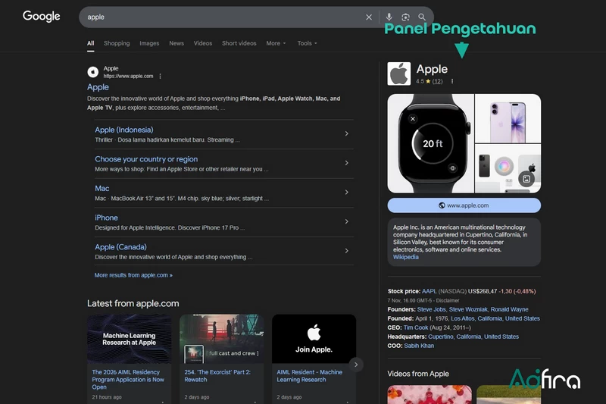Start voice search with microphone icon

(389, 17)
